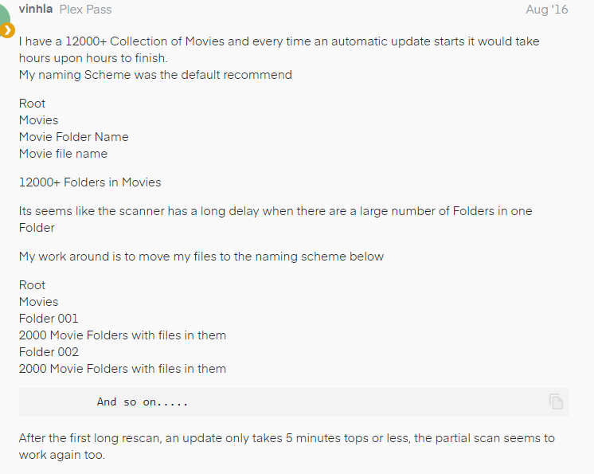Screen dimensions: 594x474
Task: Click the '12000+ Folders in Movies' line
Action: [90, 182]
